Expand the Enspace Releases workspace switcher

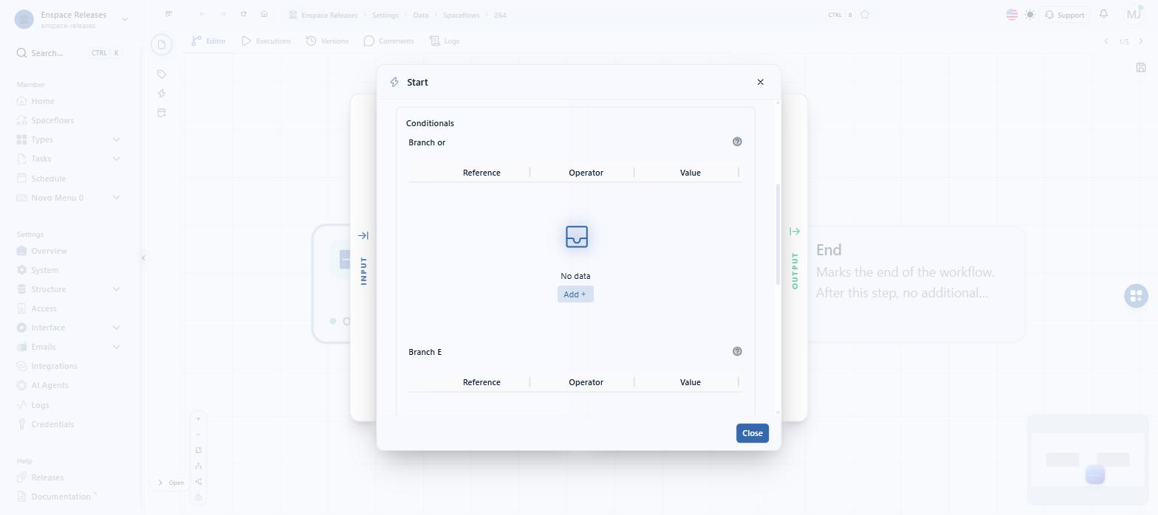click(124, 19)
